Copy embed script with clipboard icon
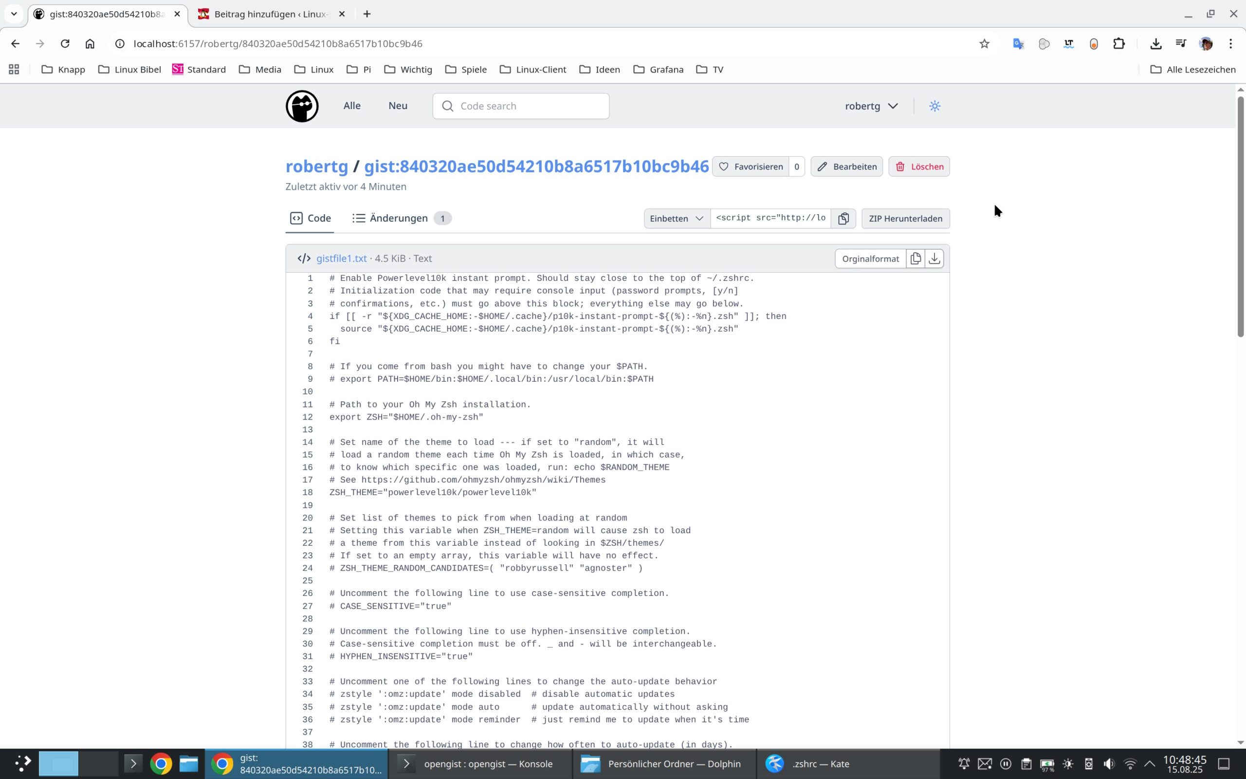The width and height of the screenshot is (1246, 779). pos(843,219)
